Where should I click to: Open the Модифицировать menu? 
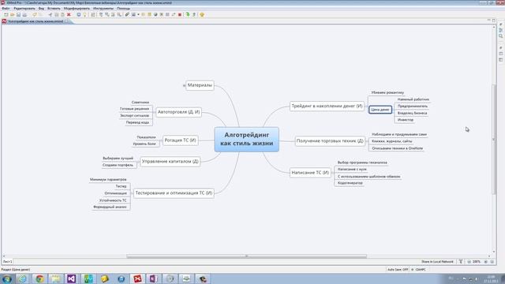[x=77, y=9]
